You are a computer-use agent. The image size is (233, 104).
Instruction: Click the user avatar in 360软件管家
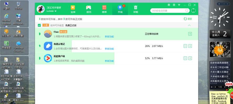41,9
